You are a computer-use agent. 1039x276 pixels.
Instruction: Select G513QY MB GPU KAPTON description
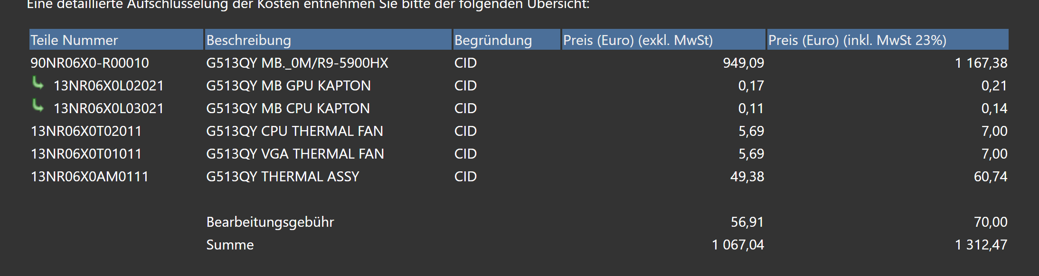pos(288,86)
